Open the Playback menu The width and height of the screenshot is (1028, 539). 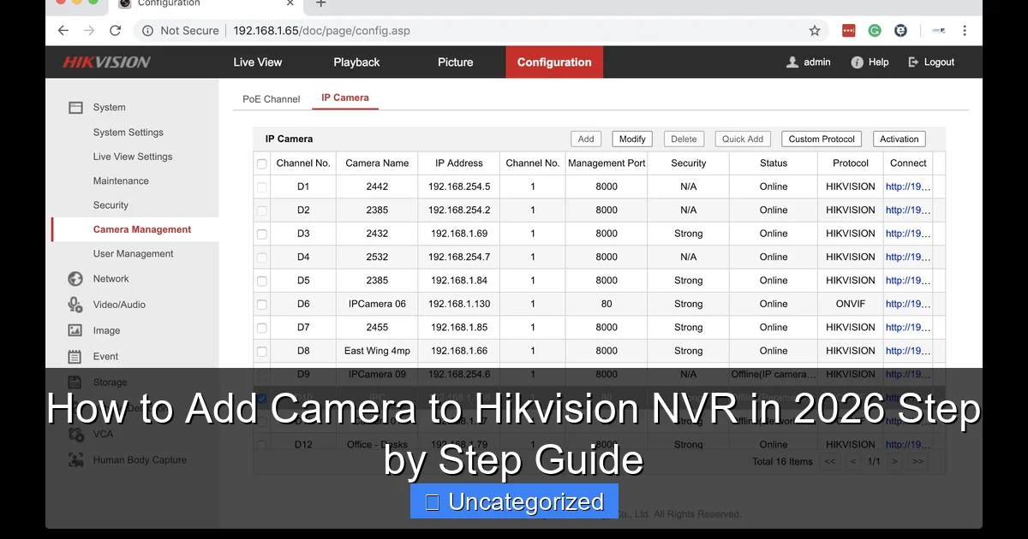coord(356,62)
